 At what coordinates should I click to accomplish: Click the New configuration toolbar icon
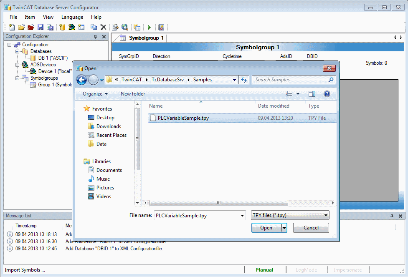point(11,27)
